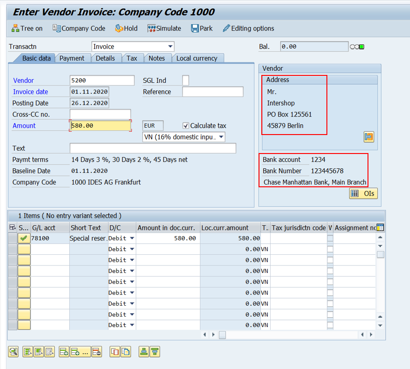
Task: Click the Amount in doc.curr. column header
Action: [168, 228]
